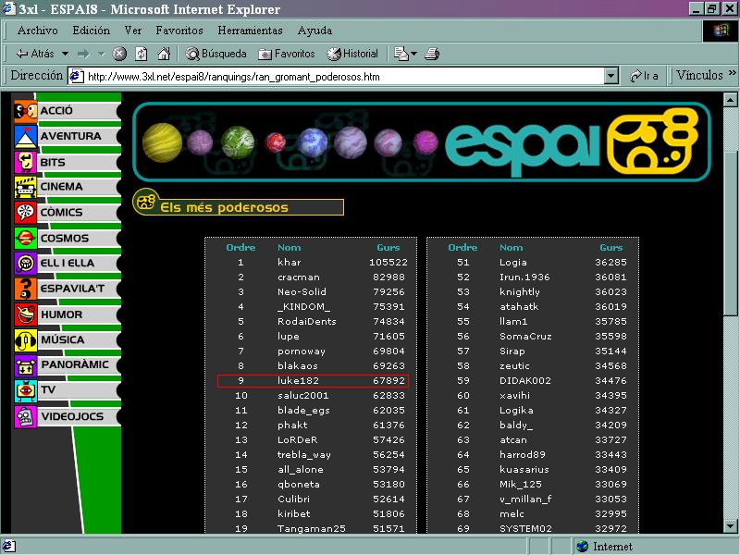
Task: Click player name DIDAK002
Action: (525, 380)
